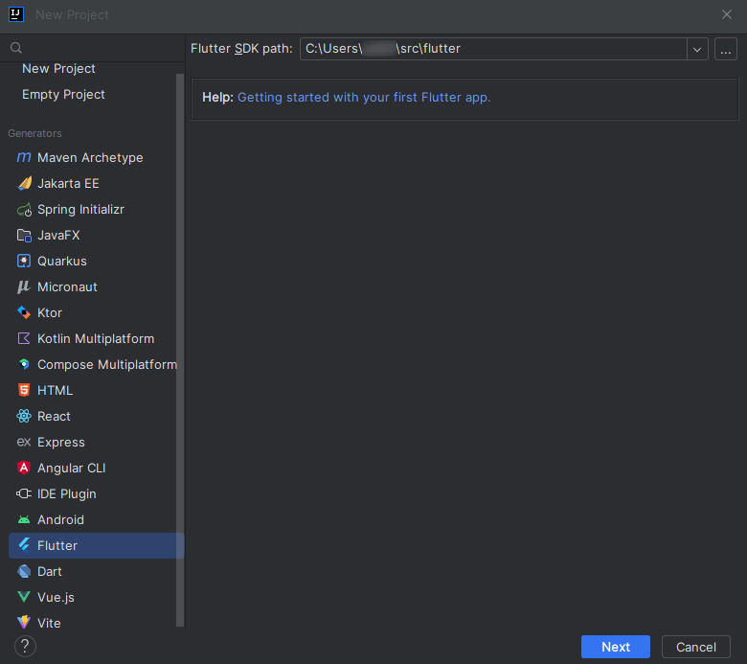Click Next to continue

(x=616, y=647)
